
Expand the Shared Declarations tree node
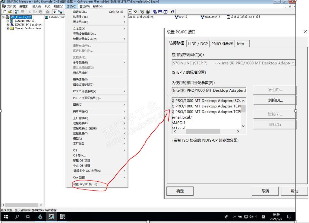click(8, 28)
